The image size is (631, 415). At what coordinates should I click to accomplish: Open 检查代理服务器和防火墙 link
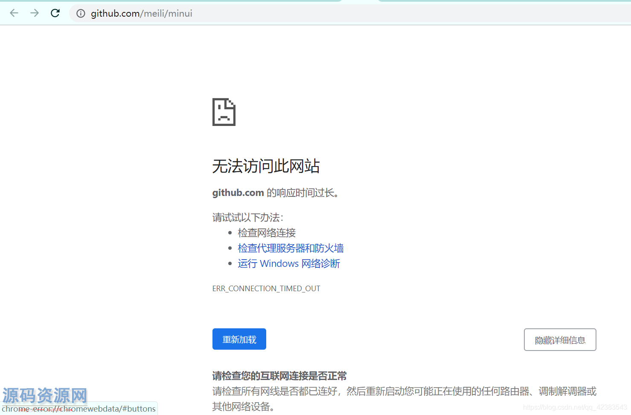291,248
